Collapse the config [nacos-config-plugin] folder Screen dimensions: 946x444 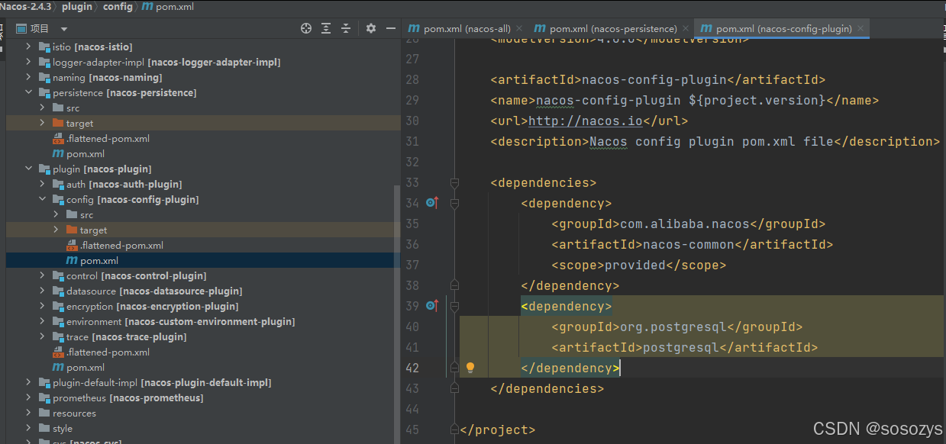coord(43,199)
